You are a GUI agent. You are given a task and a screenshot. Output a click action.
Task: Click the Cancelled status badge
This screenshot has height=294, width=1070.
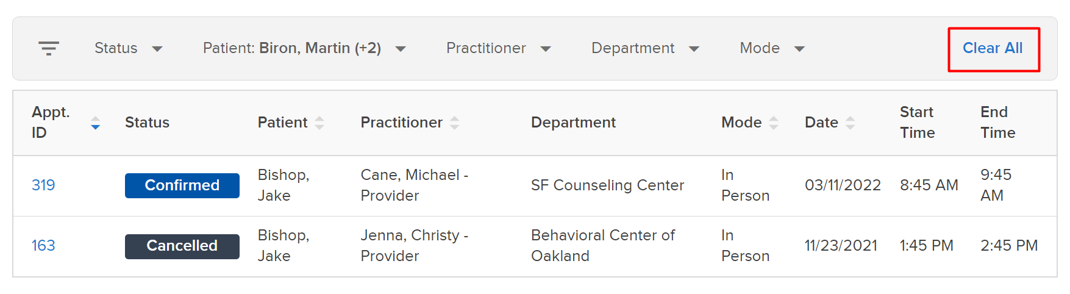coord(182,246)
